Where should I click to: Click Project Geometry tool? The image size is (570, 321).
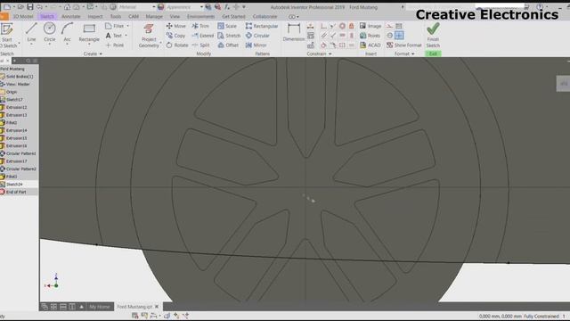[149, 36]
